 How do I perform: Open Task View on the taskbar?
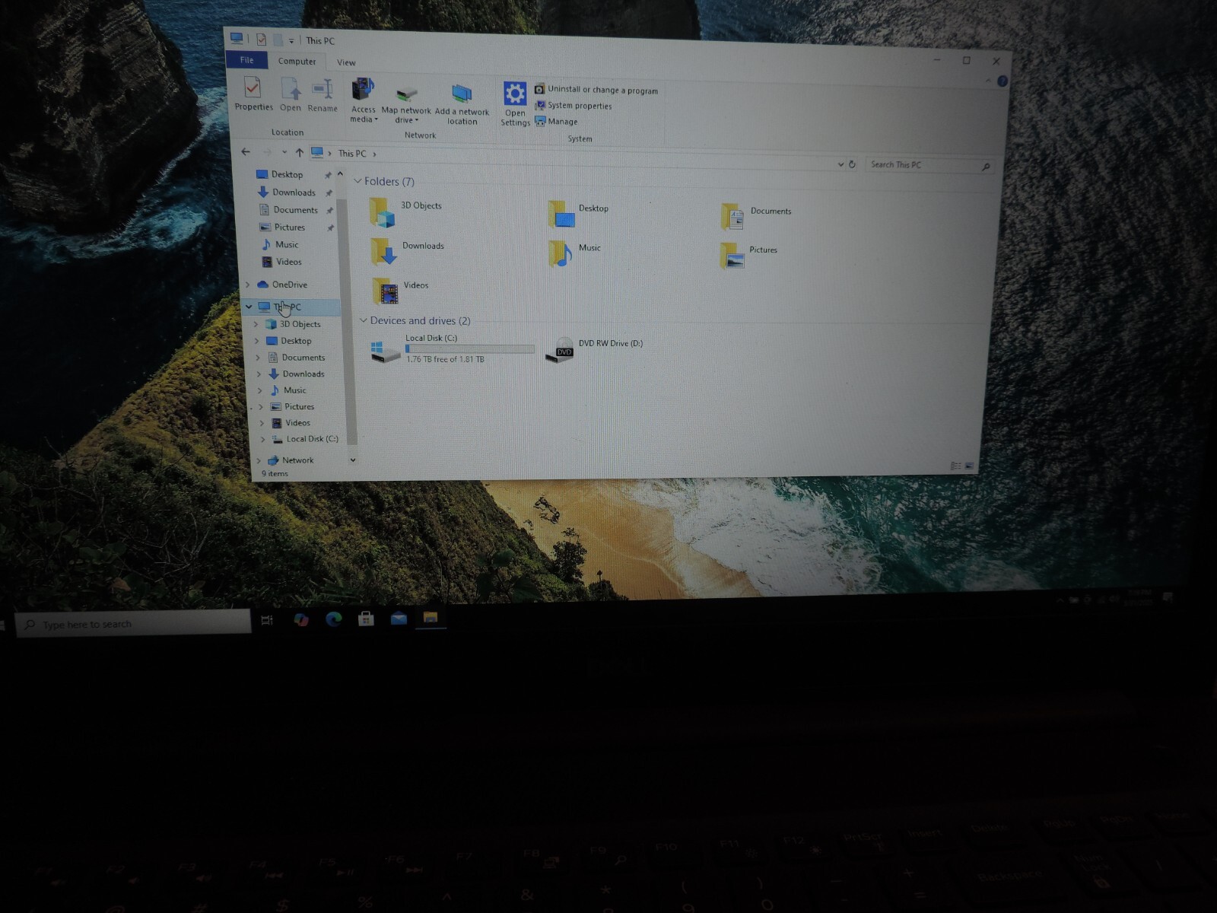(267, 620)
